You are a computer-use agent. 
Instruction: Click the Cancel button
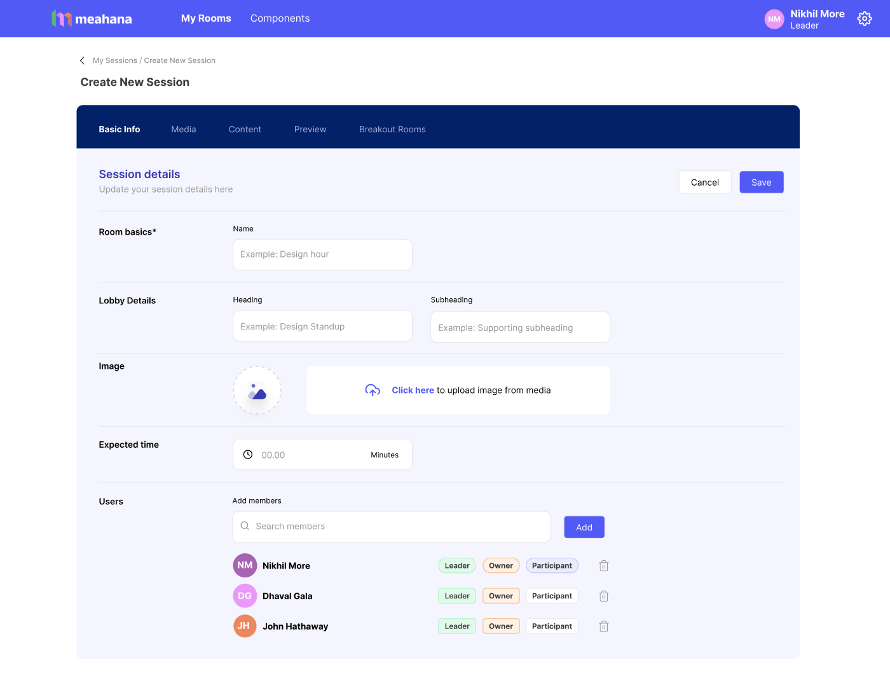pos(705,183)
